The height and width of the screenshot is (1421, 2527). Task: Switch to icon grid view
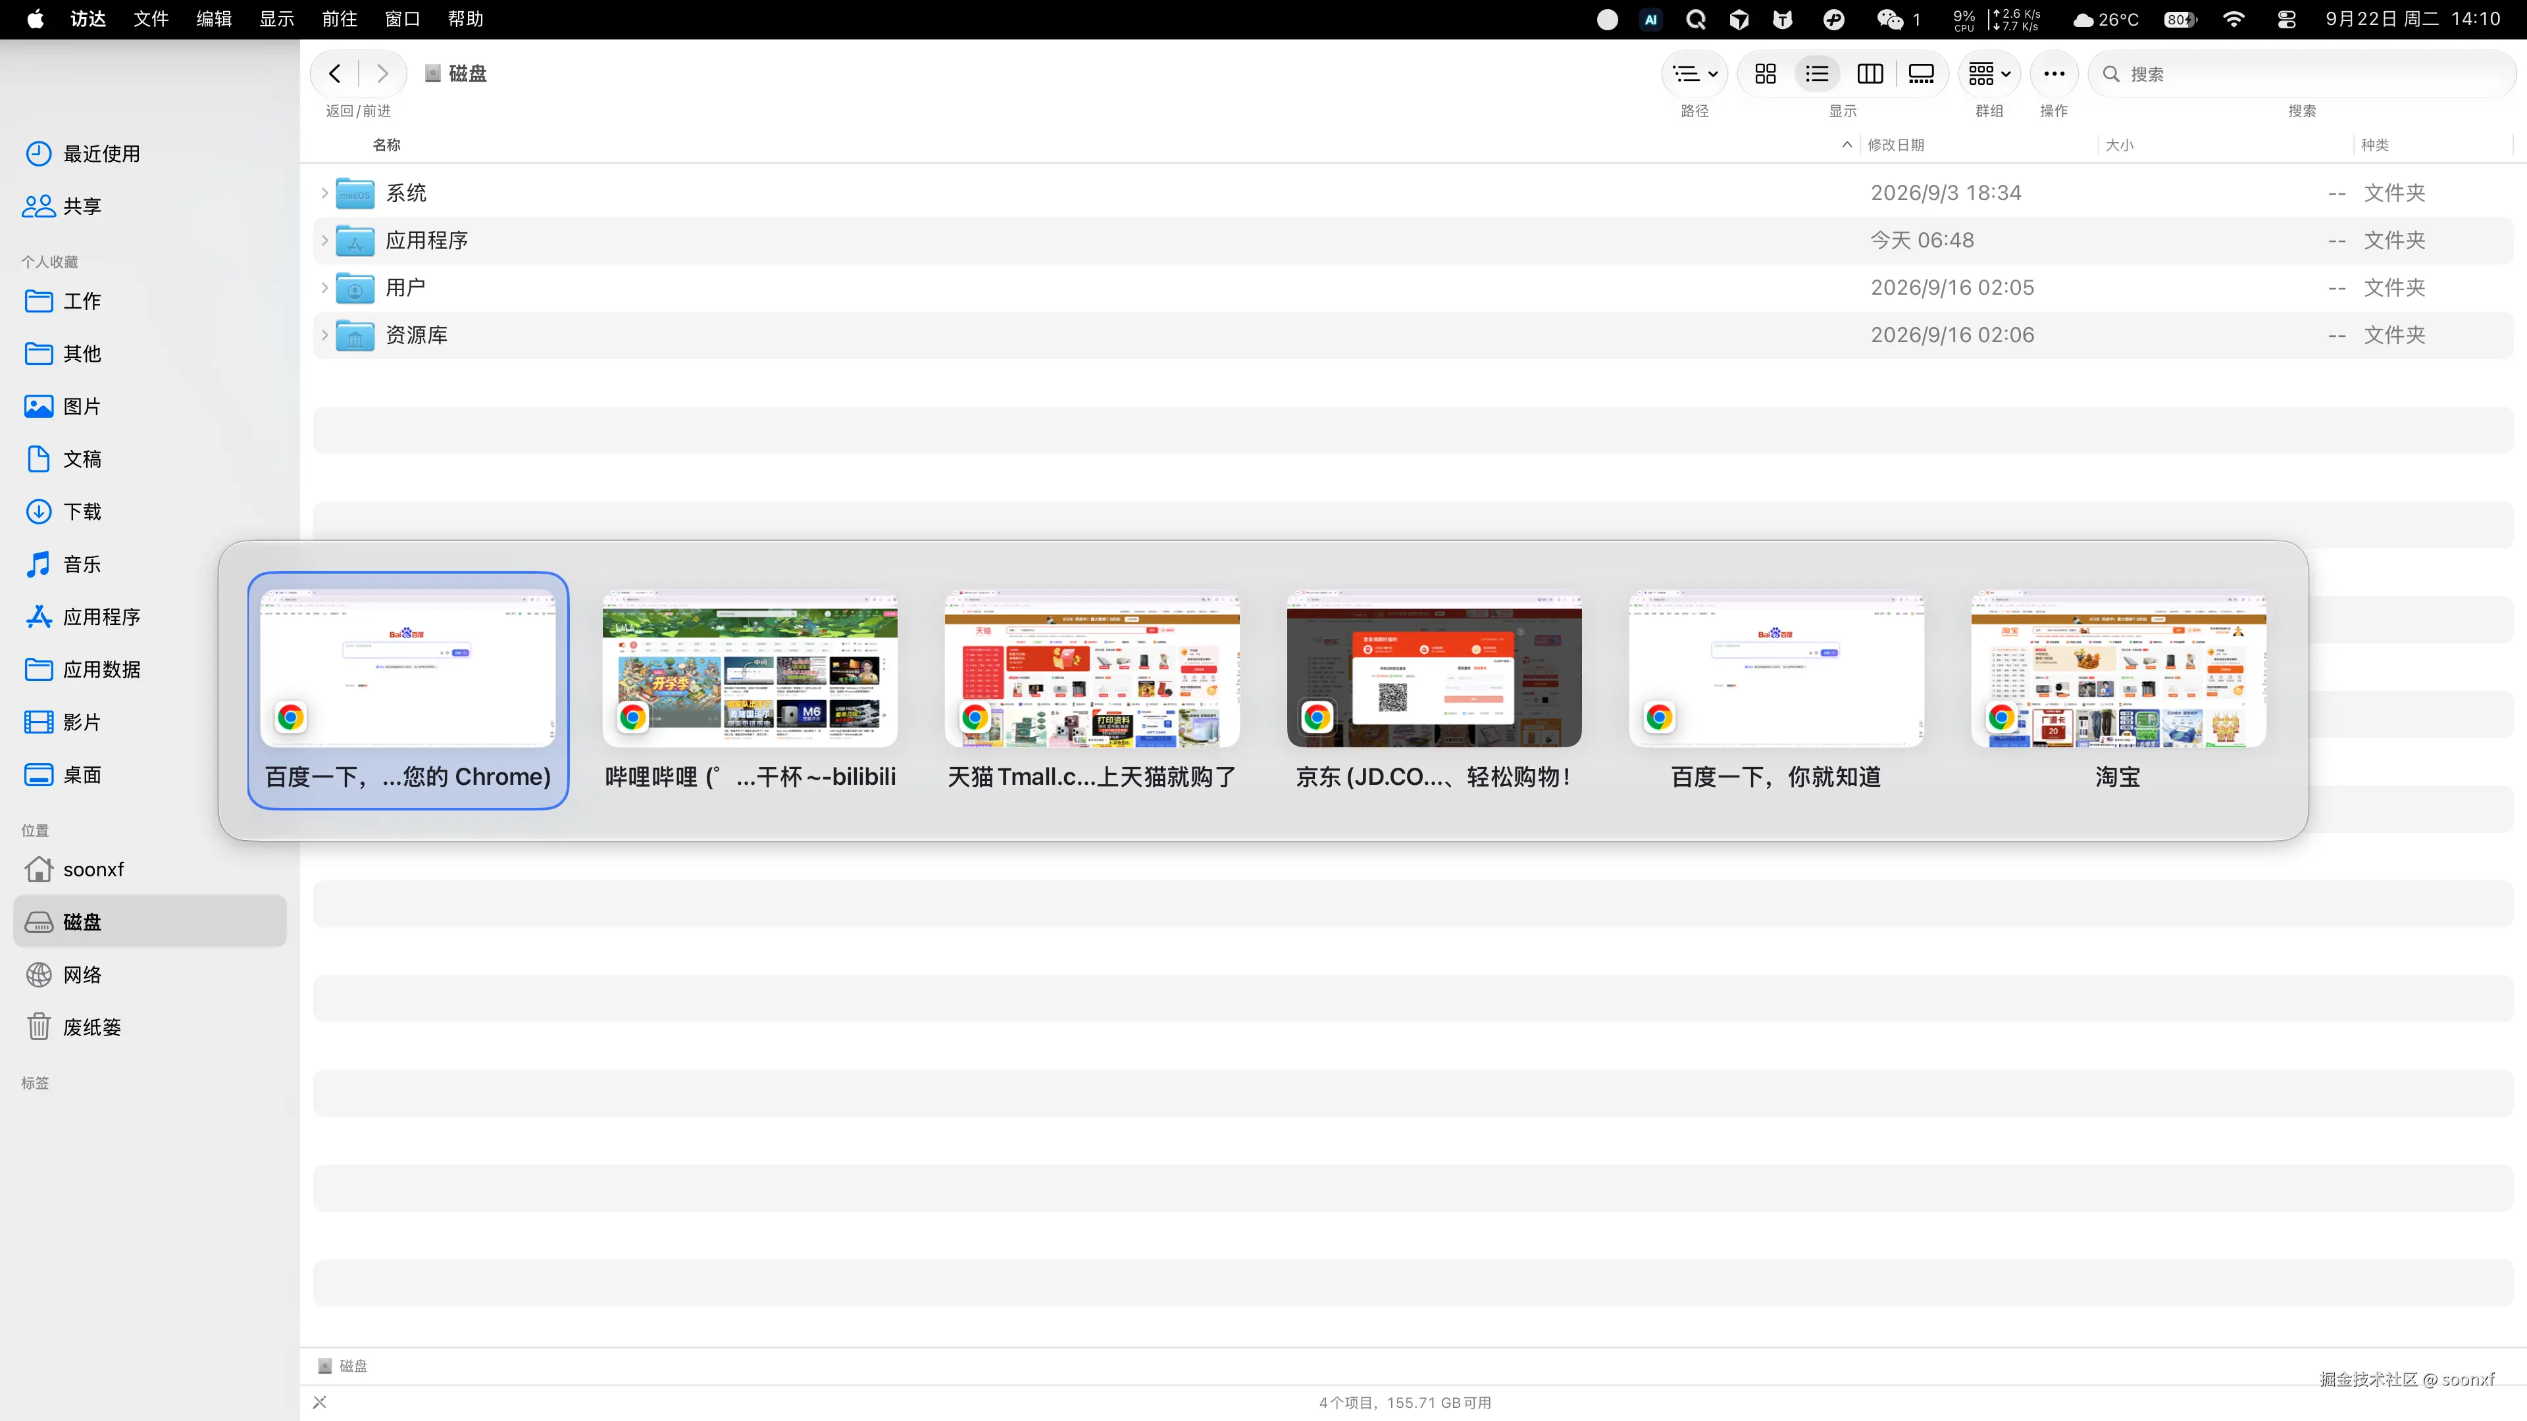[1766, 74]
